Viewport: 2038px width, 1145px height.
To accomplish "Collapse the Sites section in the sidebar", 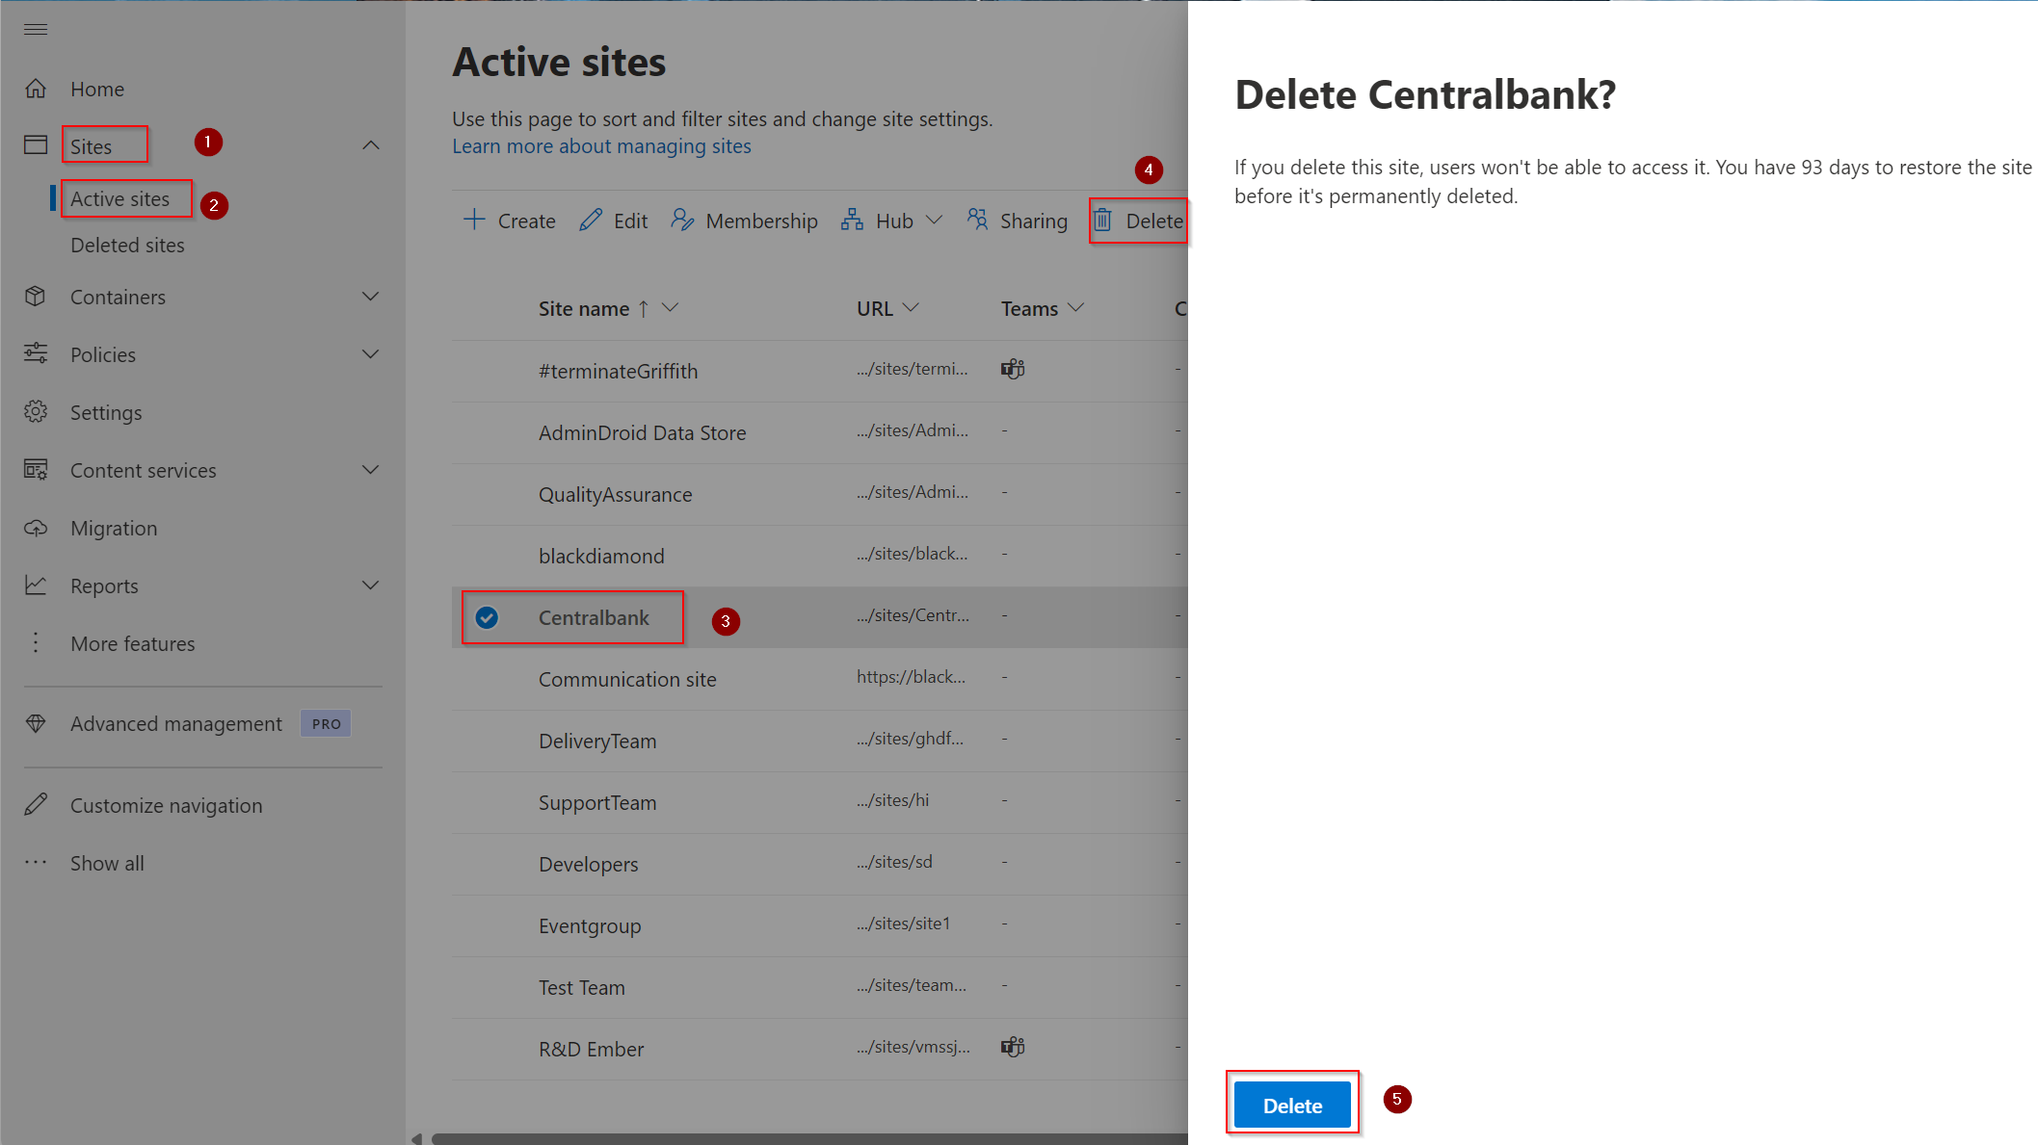I will click(370, 144).
